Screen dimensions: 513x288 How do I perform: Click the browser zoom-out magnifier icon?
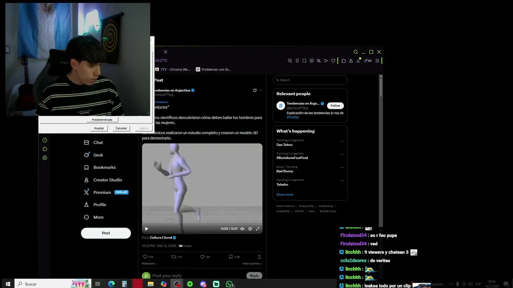[290, 61]
